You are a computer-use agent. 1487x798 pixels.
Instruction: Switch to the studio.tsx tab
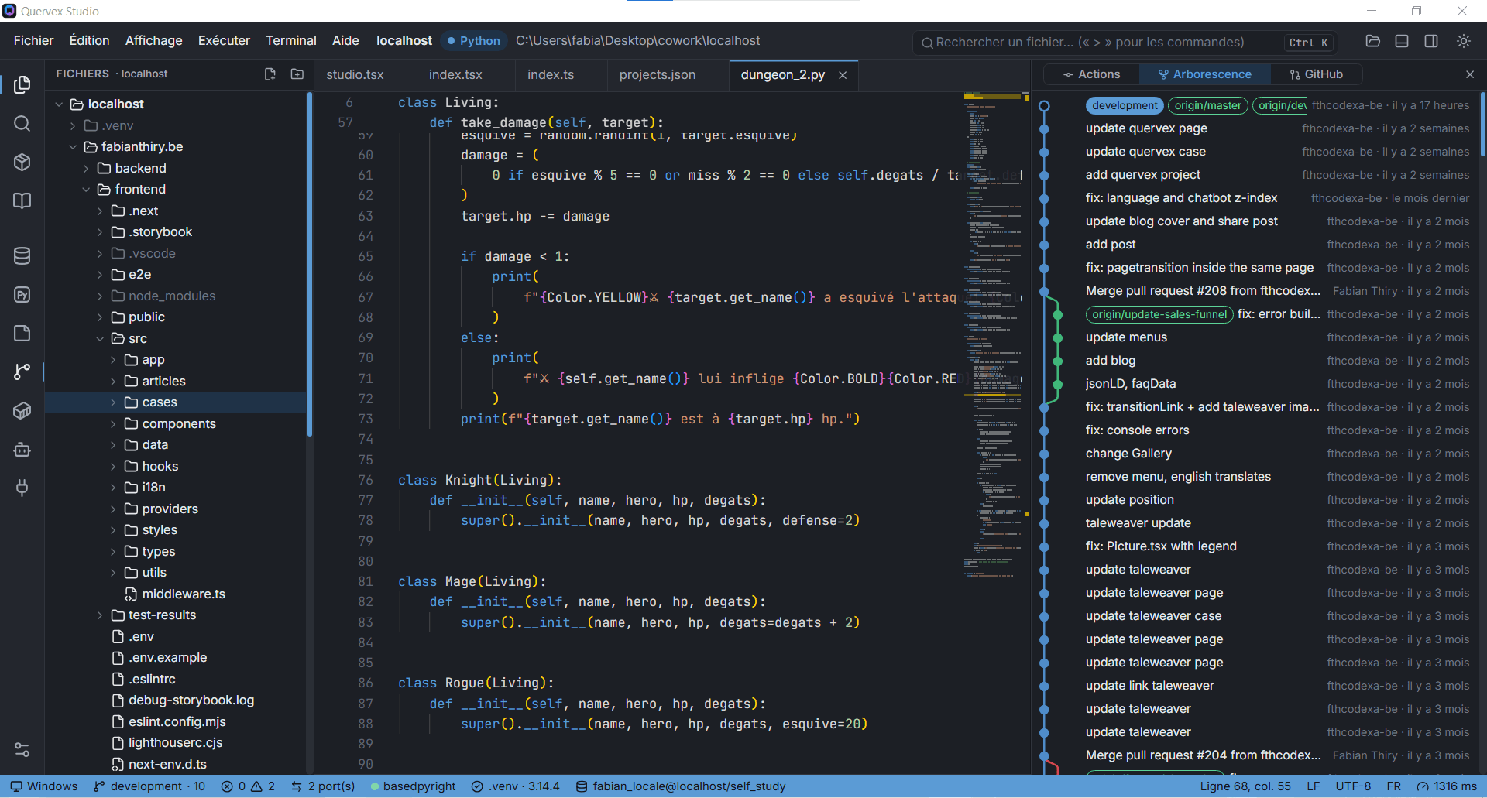[x=355, y=75]
